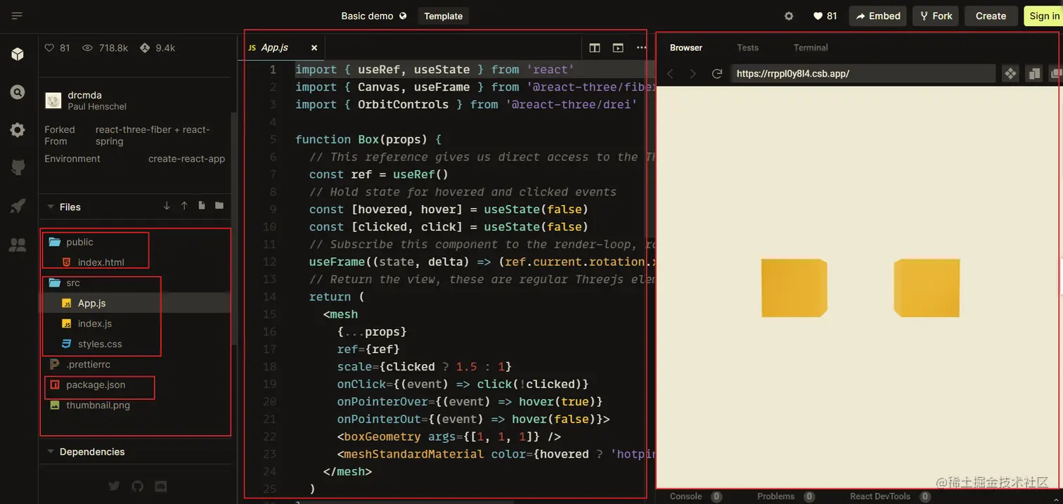Like the sandbox with the heart 81 button
1063x504 pixels.
click(825, 16)
